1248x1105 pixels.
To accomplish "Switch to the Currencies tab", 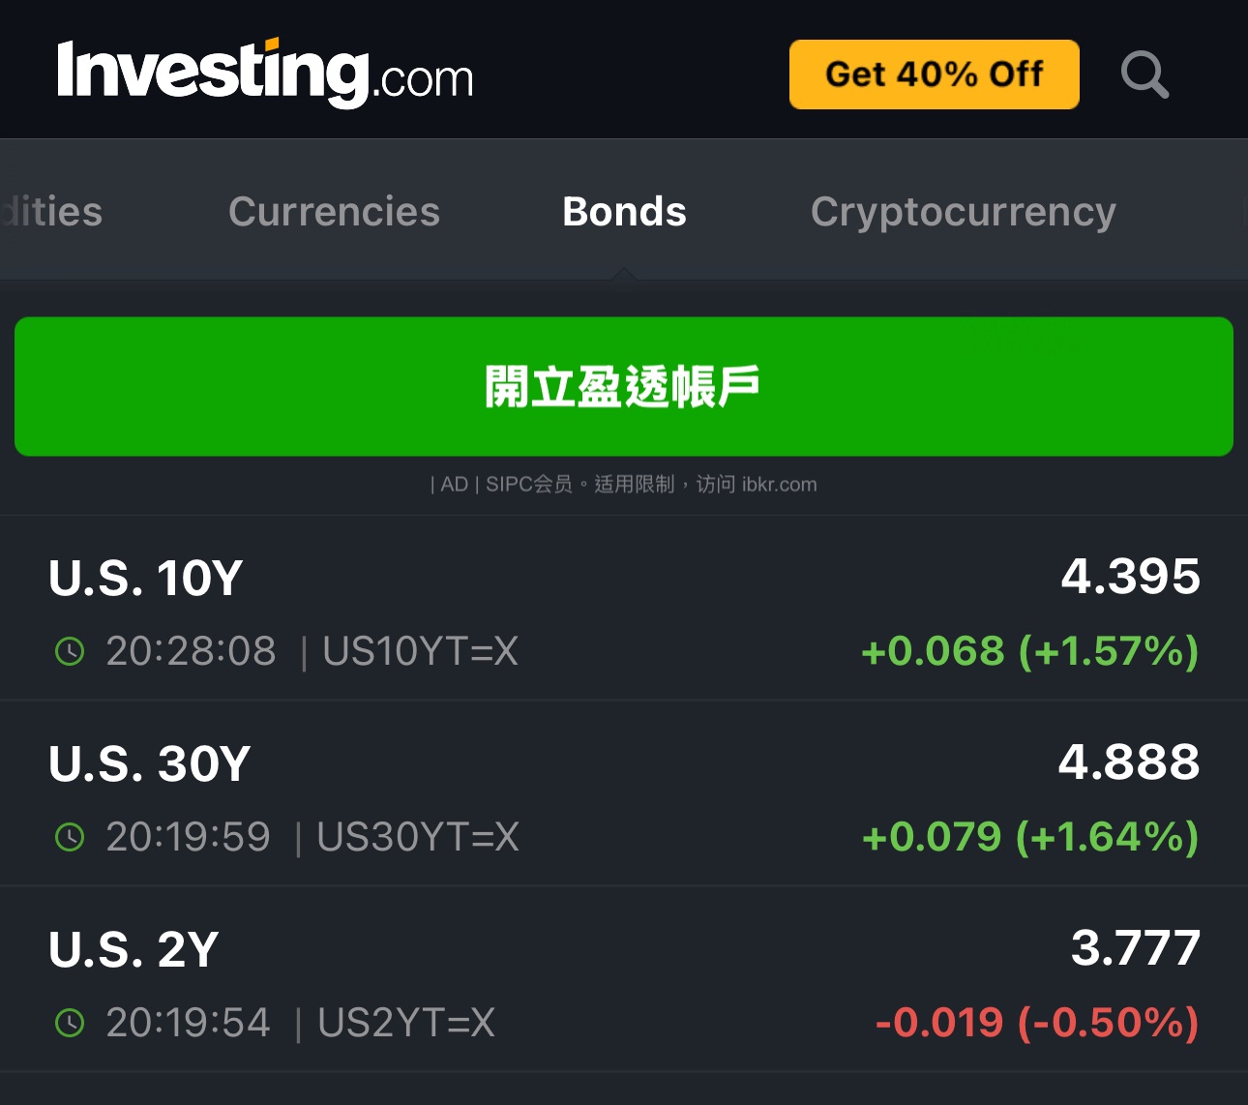I will [334, 212].
